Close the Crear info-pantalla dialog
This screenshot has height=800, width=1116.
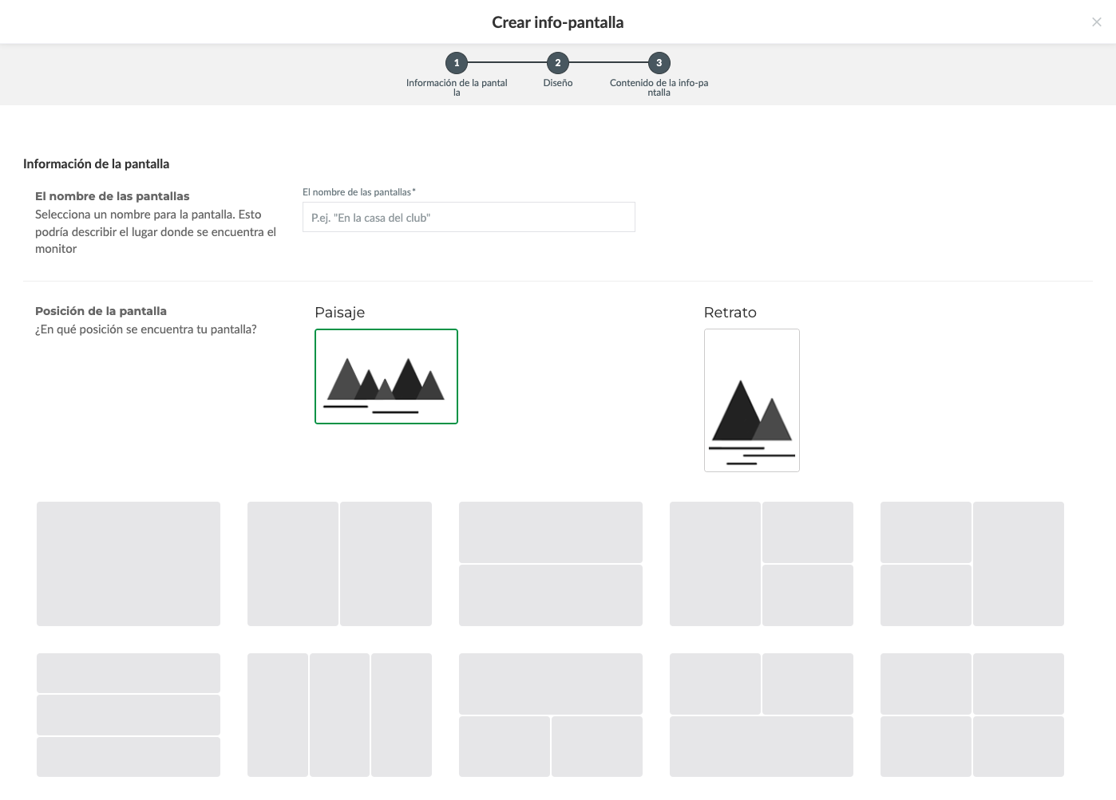point(1096,22)
